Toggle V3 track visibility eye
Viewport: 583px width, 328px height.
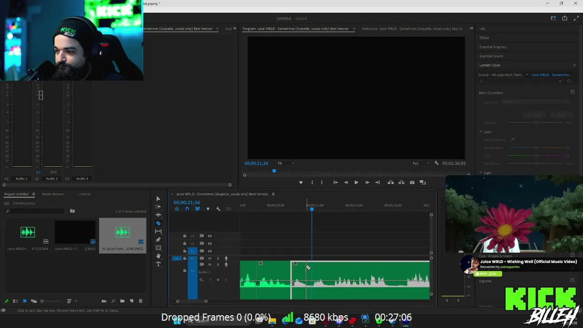(210, 236)
